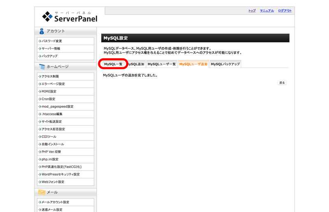Image resolution: width=329 pixels, height=212 pixels.
Task: Open the トップ link
Action: (x=252, y=11)
